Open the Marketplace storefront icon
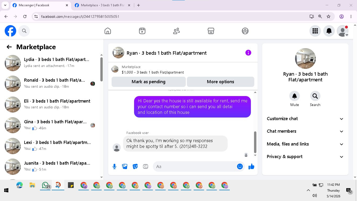The height and width of the screenshot is (201, 357). pos(211,31)
